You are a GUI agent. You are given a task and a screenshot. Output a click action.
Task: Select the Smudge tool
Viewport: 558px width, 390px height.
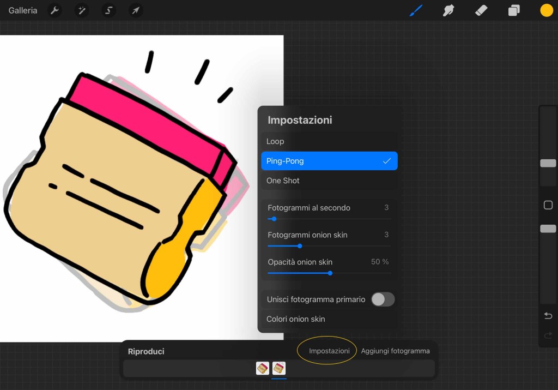pyautogui.click(x=448, y=10)
